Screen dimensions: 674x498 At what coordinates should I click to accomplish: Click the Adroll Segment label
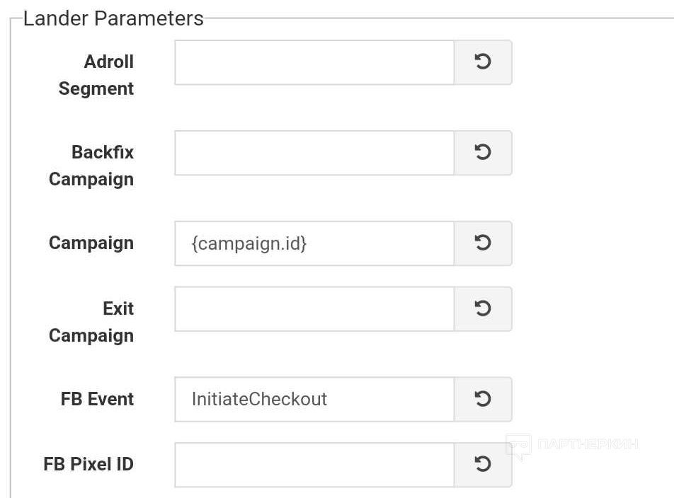(96, 75)
